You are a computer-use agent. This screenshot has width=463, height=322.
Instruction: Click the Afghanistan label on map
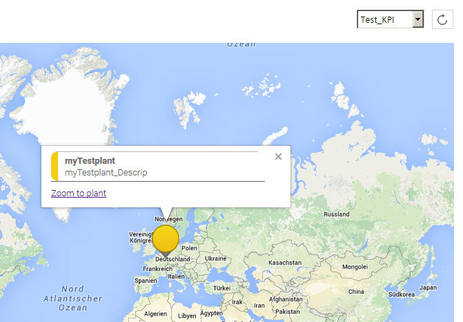point(286,299)
